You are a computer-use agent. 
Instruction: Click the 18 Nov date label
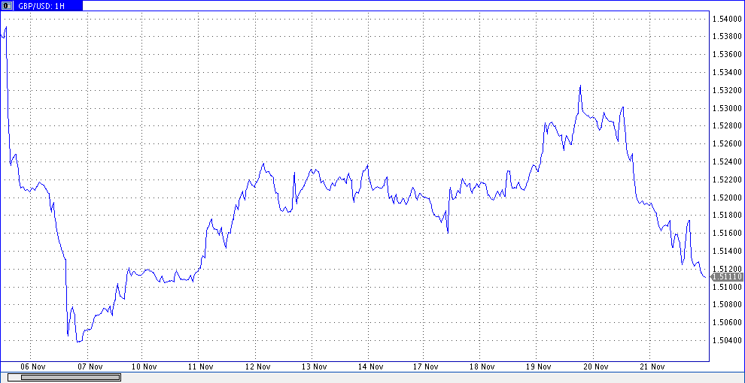click(x=482, y=367)
